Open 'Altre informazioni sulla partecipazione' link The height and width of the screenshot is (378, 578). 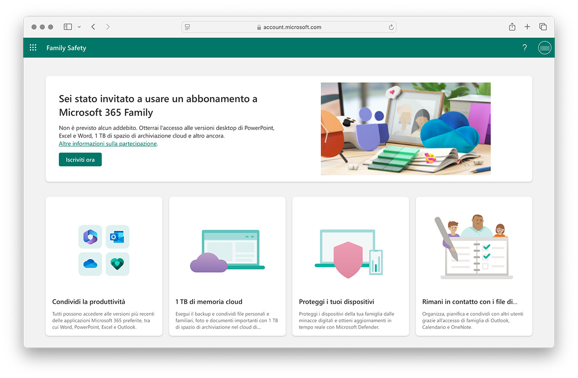(107, 143)
